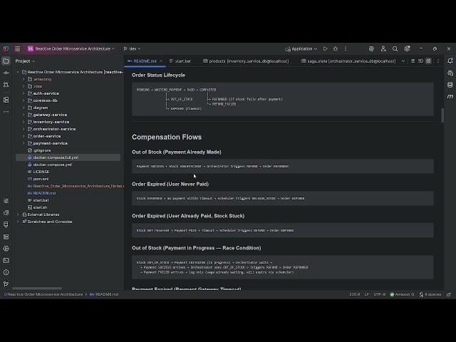Image resolution: width=456 pixels, height=342 pixels.
Task: Show hidden editor tabs dropdown
Action: pyautogui.click(x=403, y=61)
